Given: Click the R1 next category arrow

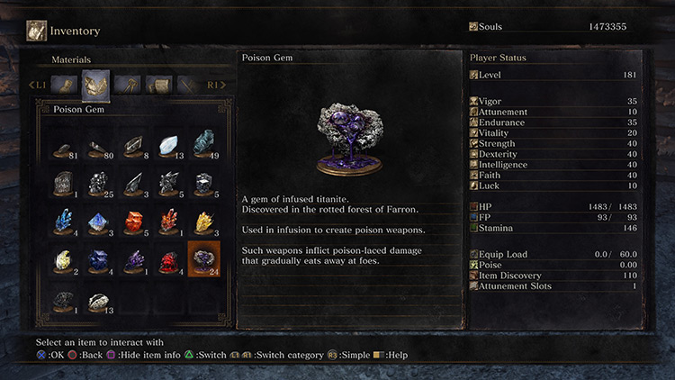Looking at the screenshot, I should pos(216,85).
